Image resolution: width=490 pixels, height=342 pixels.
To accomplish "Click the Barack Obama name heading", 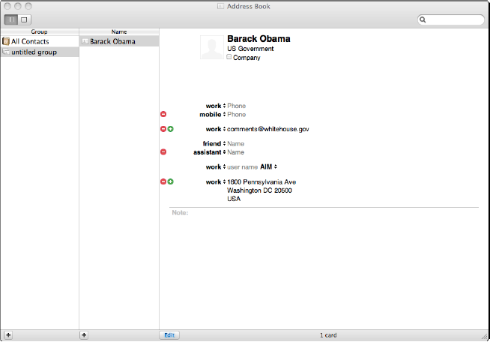I will [258, 39].
